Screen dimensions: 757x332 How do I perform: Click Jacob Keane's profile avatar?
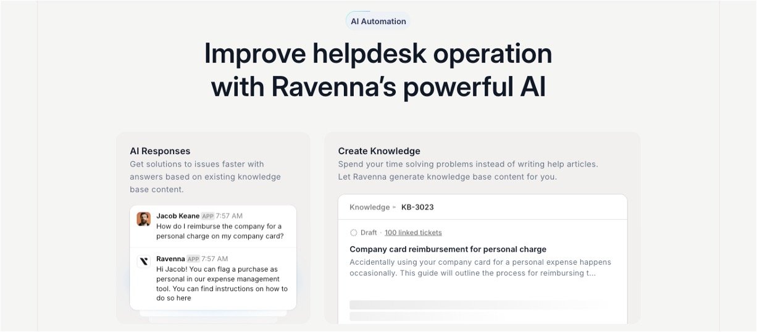pyautogui.click(x=144, y=219)
